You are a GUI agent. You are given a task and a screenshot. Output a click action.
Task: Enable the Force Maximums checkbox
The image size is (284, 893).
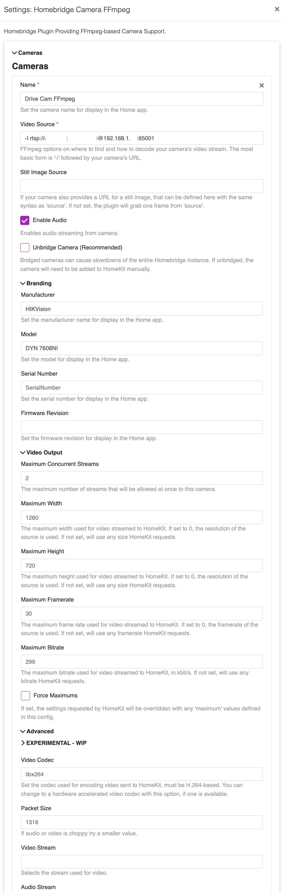click(x=25, y=695)
